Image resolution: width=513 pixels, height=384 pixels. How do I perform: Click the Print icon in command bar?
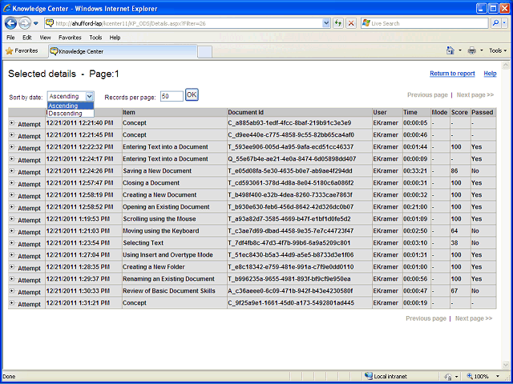(472, 50)
